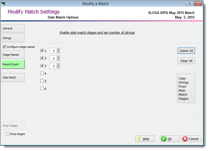Click the Select All button
This screenshot has height=151, width=209.
pos(186,51)
